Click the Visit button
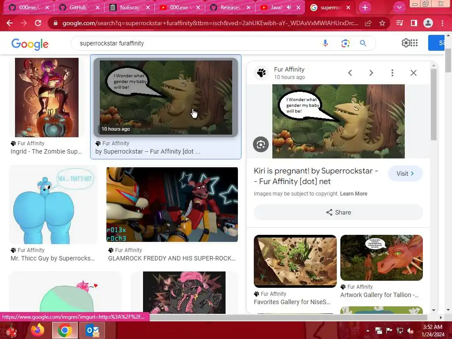 (x=405, y=173)
